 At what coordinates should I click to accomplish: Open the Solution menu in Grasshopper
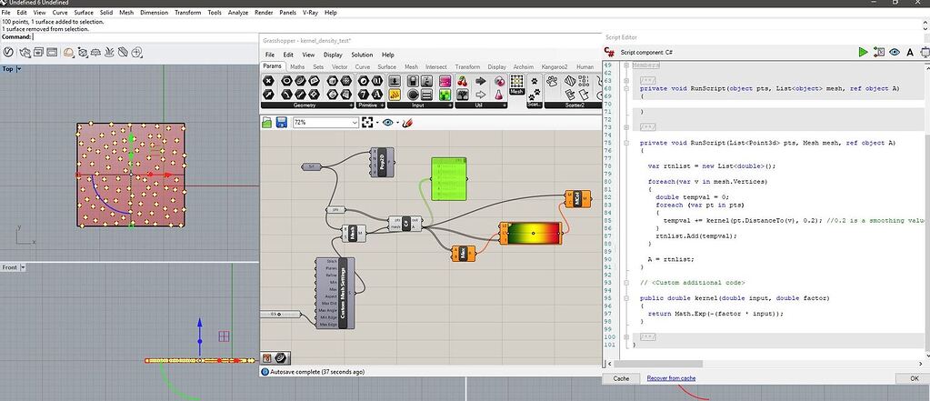click(362, 55)
